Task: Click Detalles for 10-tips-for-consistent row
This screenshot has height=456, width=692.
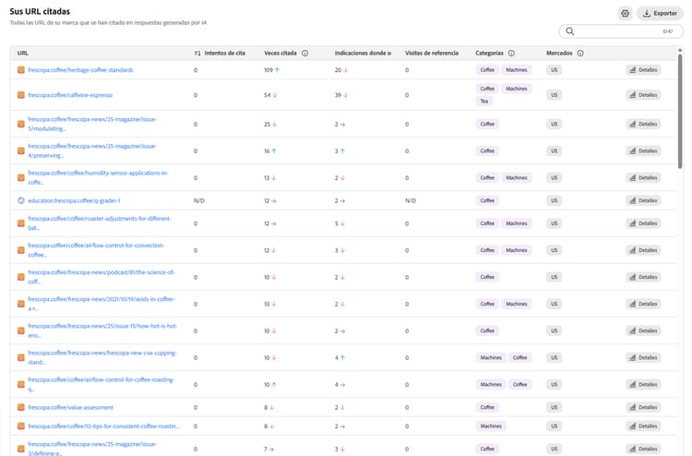Action: [643, 426]
